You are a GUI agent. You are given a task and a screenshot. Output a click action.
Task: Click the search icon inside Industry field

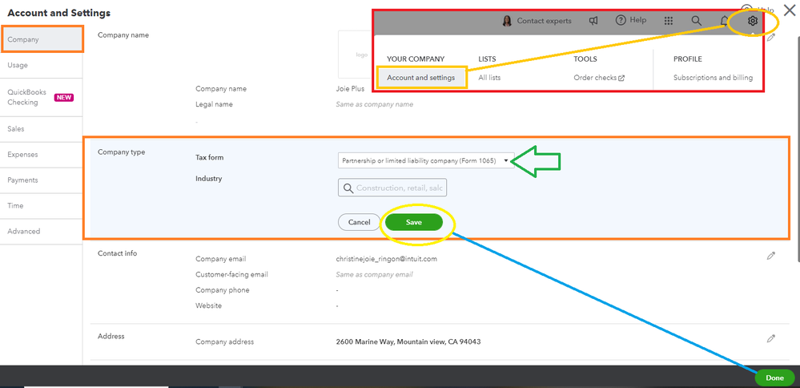[x=348, y=188]
